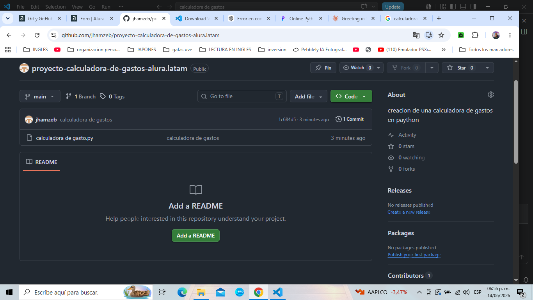Focus the Go to file search field
533x300 pixels.
pos(242,96)
